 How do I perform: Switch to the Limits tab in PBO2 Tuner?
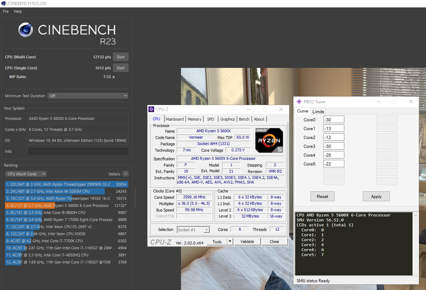tap(318, 111)
